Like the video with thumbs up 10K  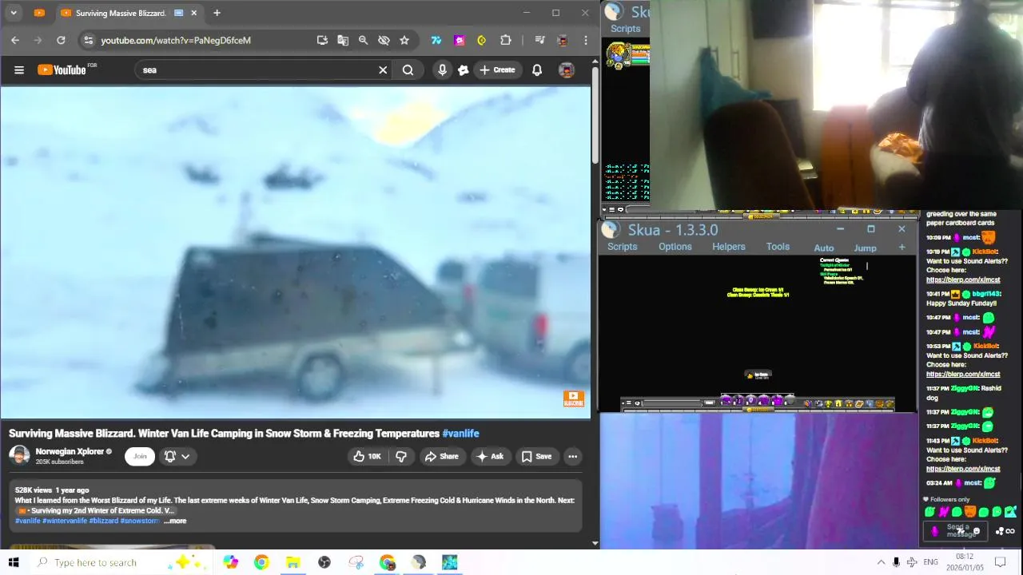coord(367,456)
